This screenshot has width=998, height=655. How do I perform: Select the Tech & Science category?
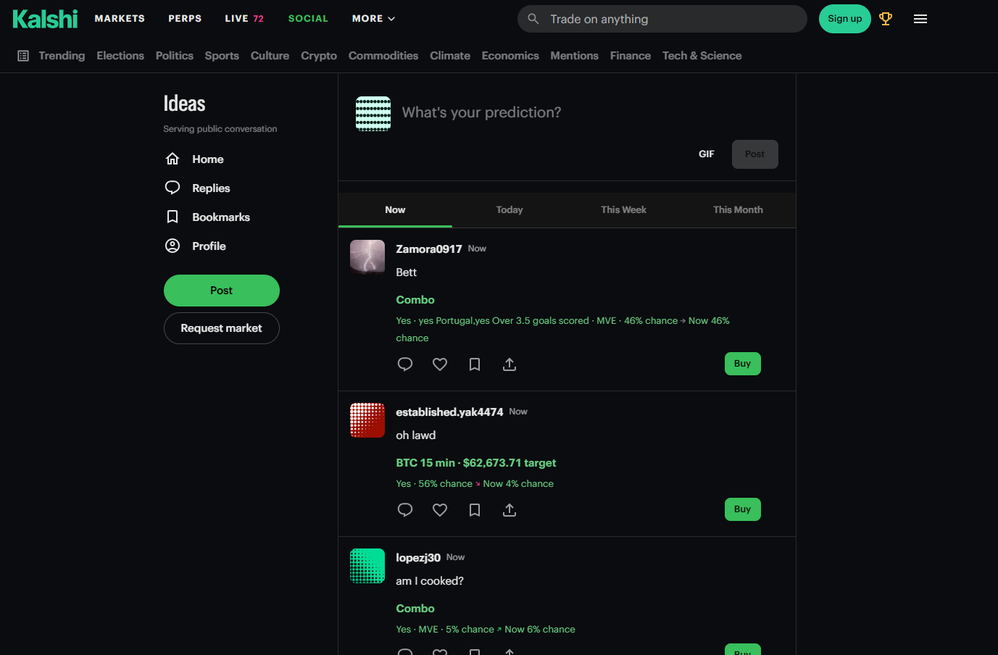[x=702, y=56]
